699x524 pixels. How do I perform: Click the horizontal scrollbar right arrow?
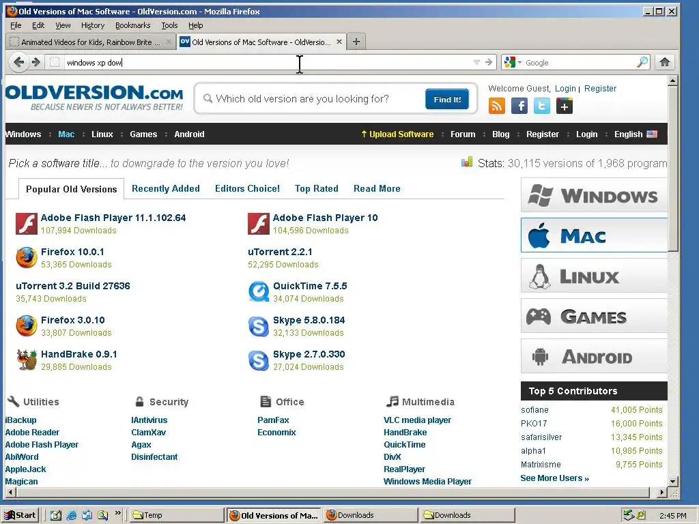[x=662, y=493]
